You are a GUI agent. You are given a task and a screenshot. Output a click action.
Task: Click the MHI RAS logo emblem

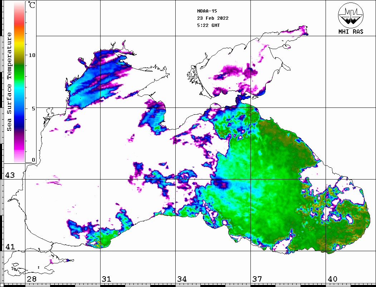pos(351,15)
